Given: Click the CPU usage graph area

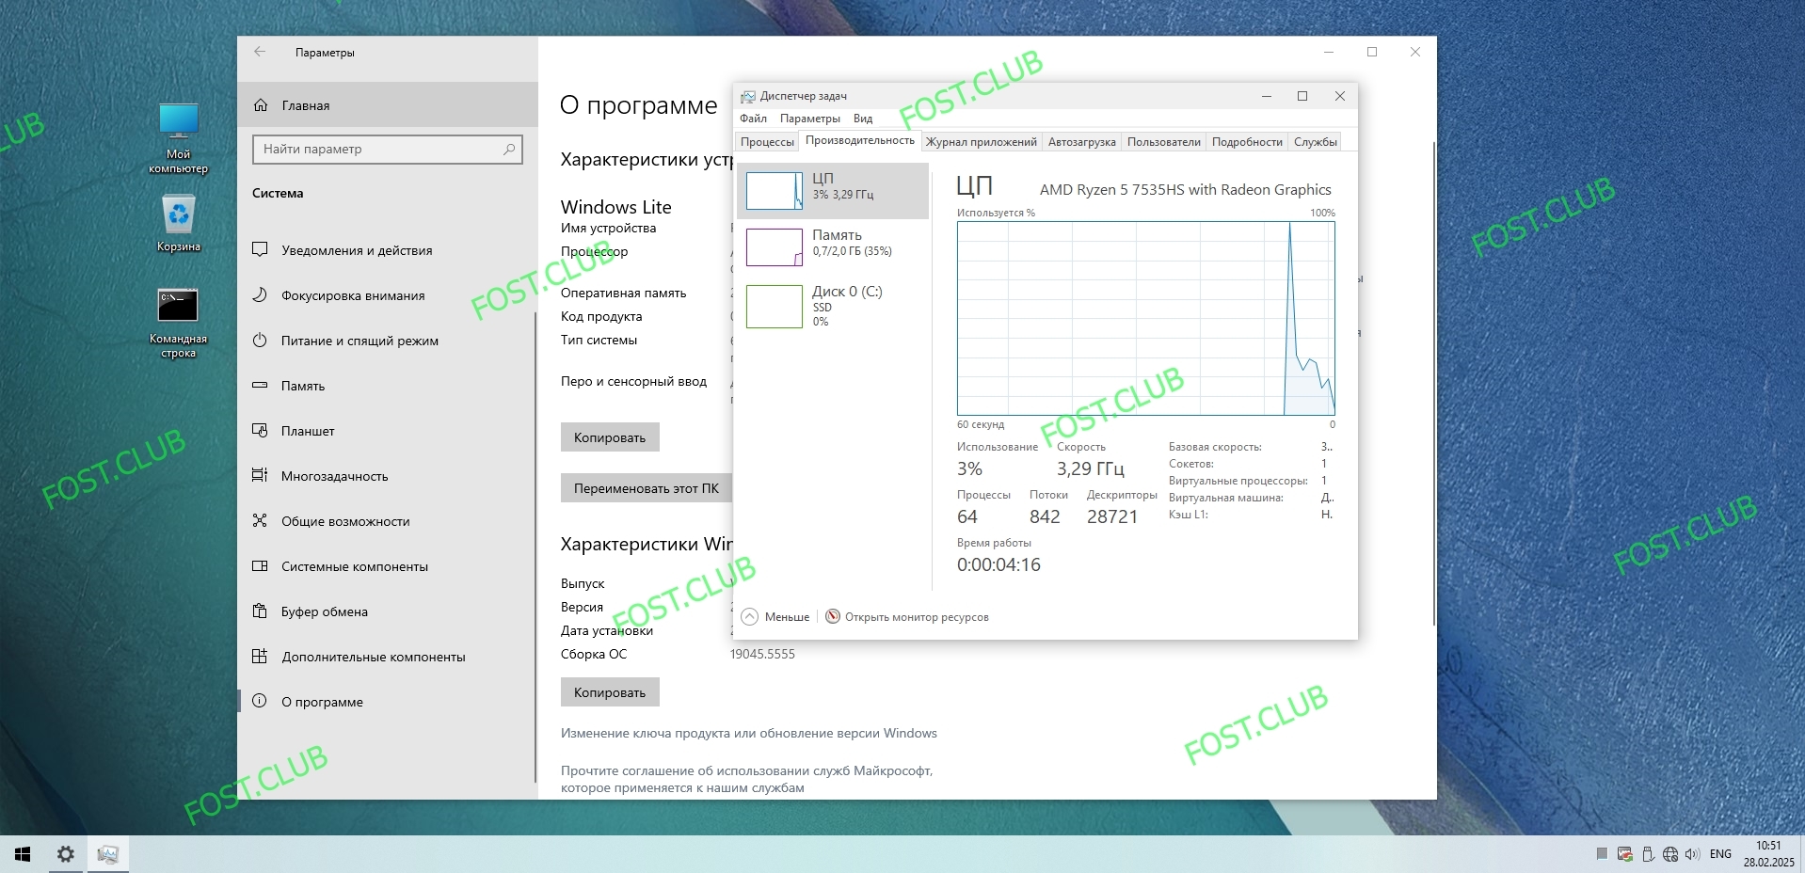Looking at the screenshot, I should pyautogui.click(x=1146, y=318).
